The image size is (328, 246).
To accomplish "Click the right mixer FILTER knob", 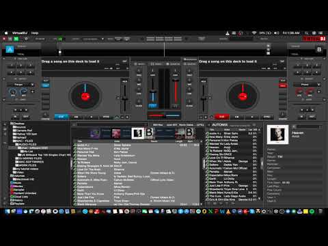I will 189,101.
